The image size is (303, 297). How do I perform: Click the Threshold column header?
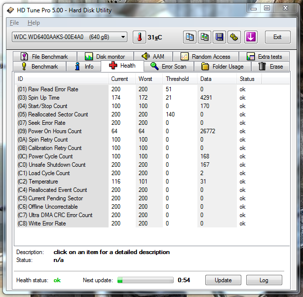point(180,79)
